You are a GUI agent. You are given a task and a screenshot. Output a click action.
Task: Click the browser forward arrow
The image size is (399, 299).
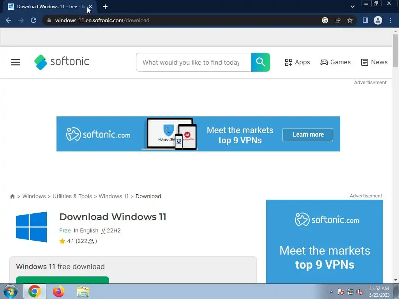[x=21, y=20]
